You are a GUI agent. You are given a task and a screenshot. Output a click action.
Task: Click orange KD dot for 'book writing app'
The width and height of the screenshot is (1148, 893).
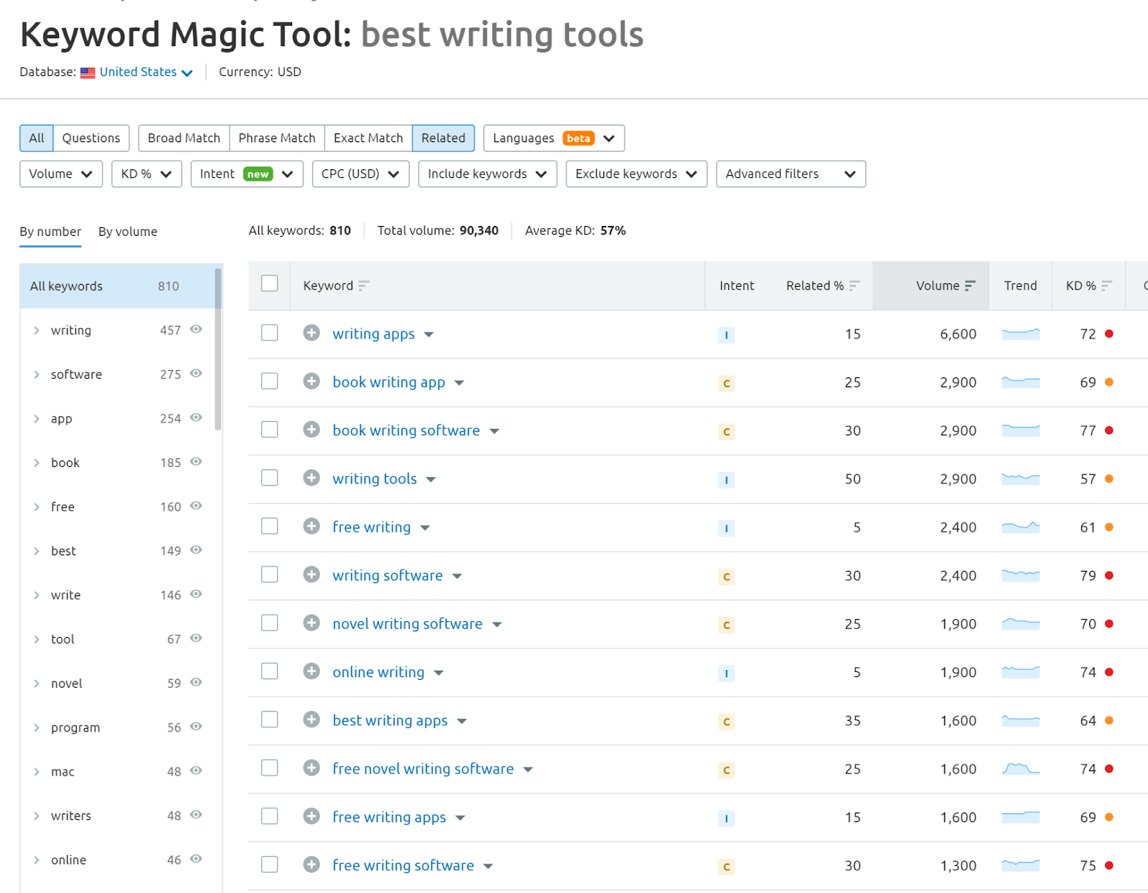(x=1109, y=382)
